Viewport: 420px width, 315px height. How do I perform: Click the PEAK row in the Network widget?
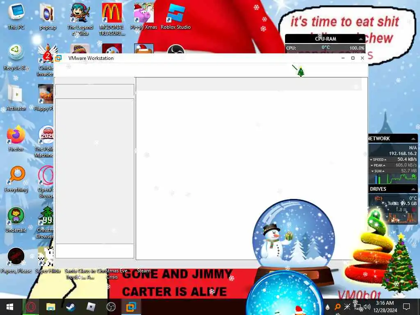393,165
